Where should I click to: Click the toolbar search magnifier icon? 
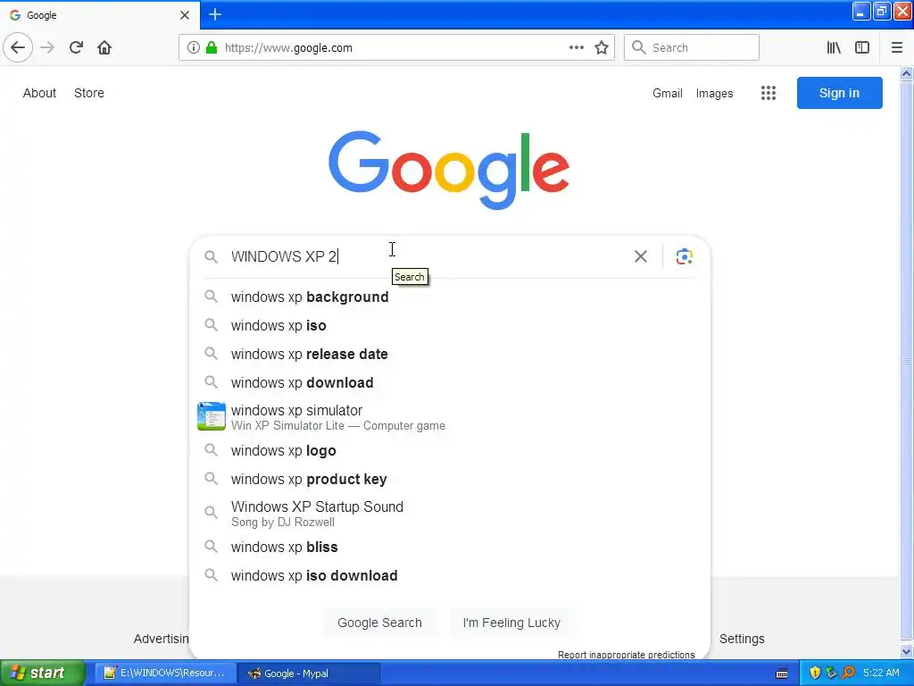639,47
